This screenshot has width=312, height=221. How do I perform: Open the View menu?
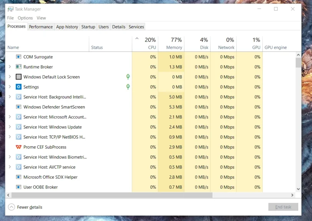[x=41, y=18]
